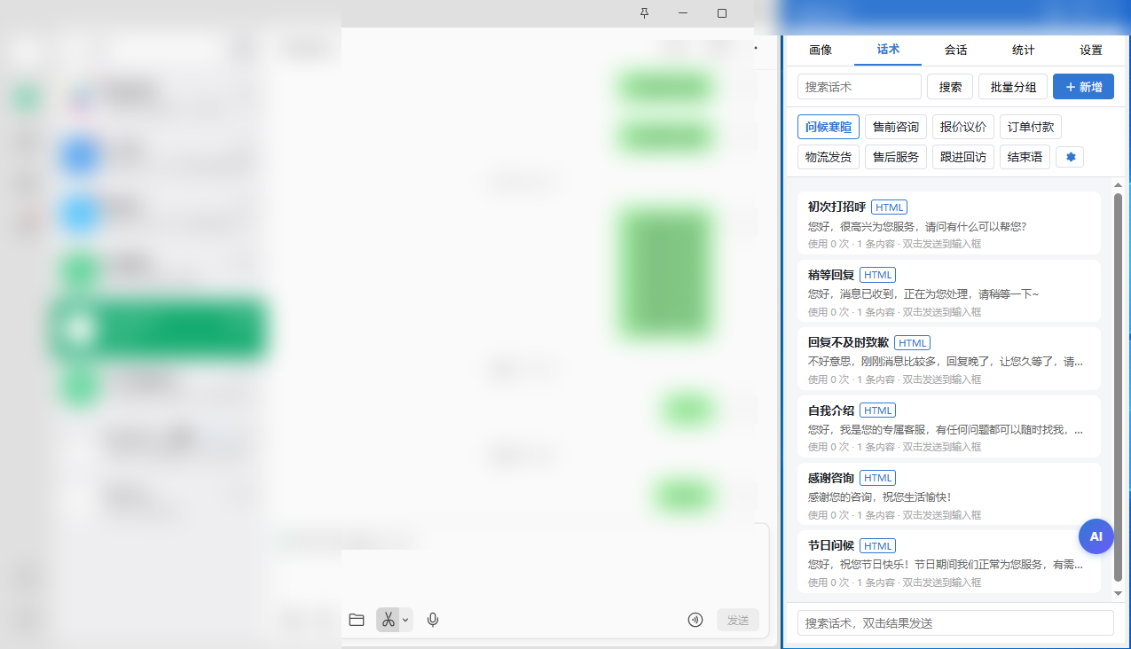1131x649 pixels.
Task: Choose the 自我介绍 script card
Action: 949,426
